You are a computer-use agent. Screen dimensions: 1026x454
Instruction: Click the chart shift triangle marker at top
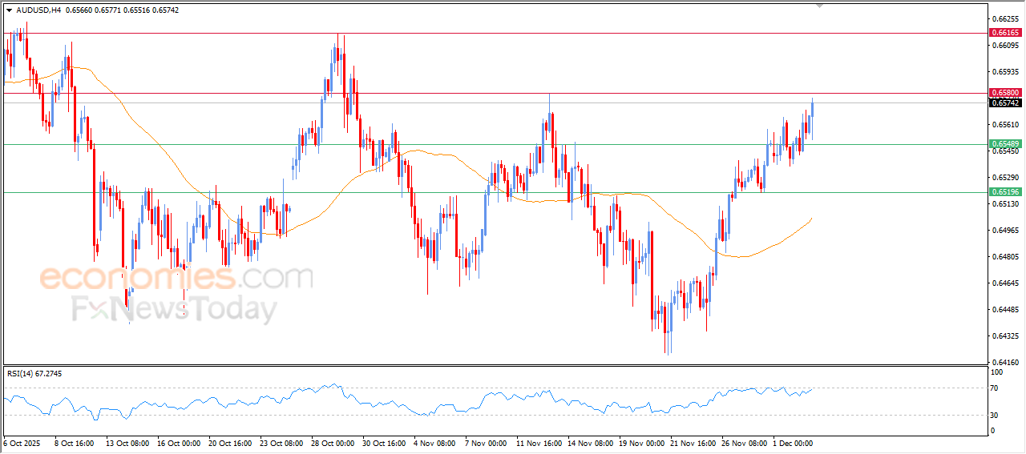tap(819, 5)
